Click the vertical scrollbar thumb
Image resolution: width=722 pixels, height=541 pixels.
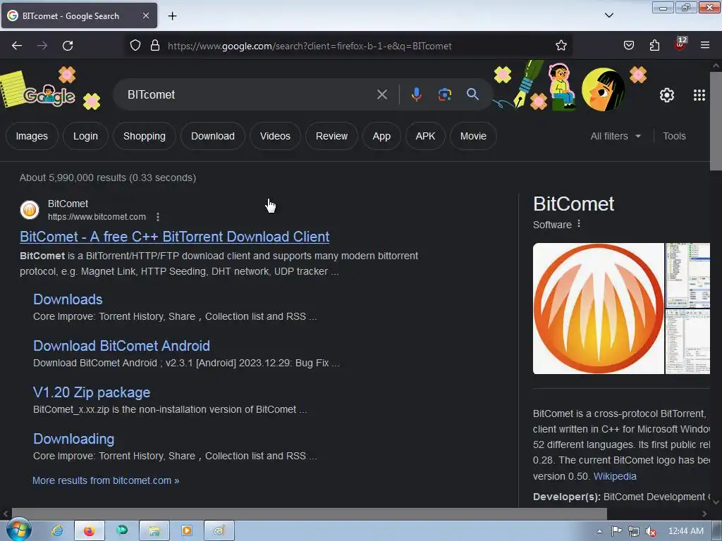pyautogui.click(x=716, y=120)
